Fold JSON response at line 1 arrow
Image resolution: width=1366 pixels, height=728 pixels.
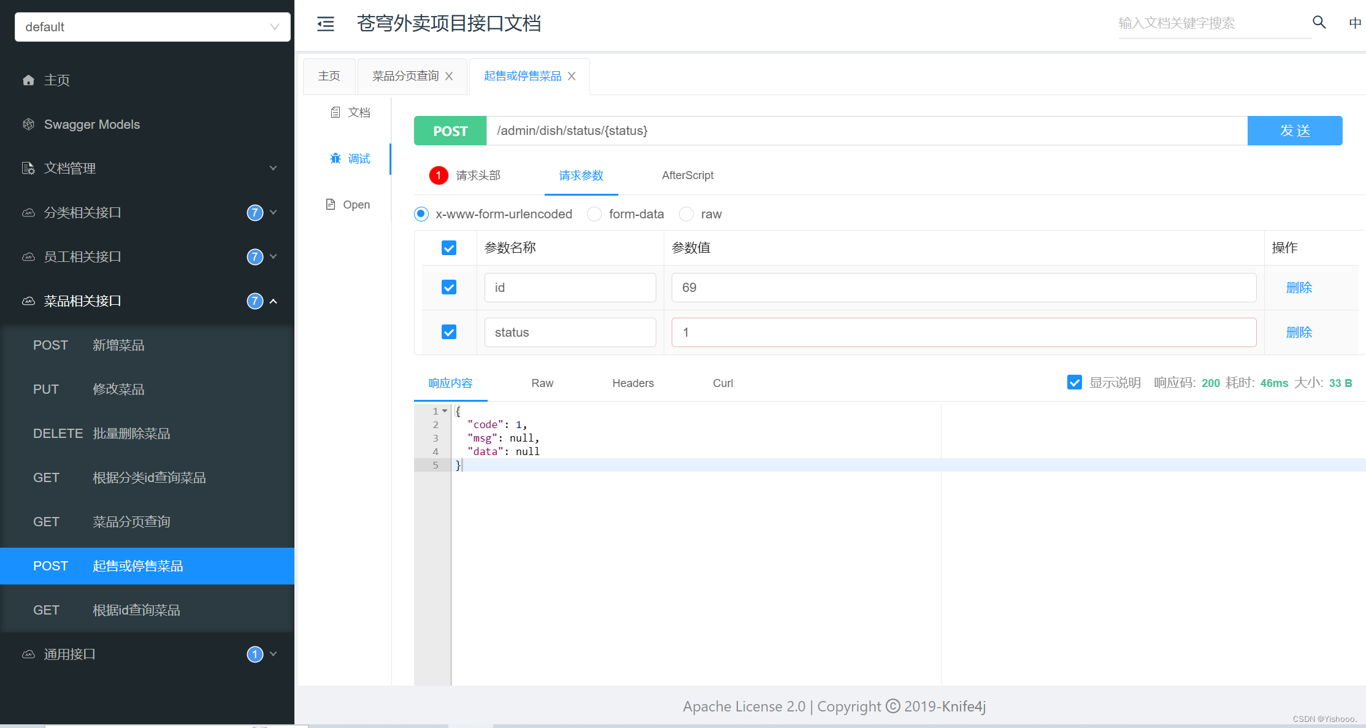[x=445, y=411]
